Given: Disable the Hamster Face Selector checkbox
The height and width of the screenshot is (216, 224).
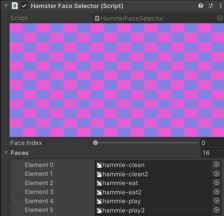Looking at the screenshot, I should 24,6.
